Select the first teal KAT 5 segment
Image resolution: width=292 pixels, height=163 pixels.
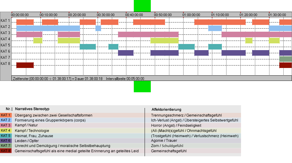tap(87, 47)
